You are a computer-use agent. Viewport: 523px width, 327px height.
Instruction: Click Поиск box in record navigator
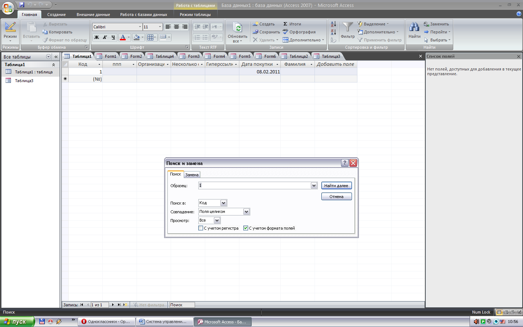pyautogui.click(x=182, y=305)
